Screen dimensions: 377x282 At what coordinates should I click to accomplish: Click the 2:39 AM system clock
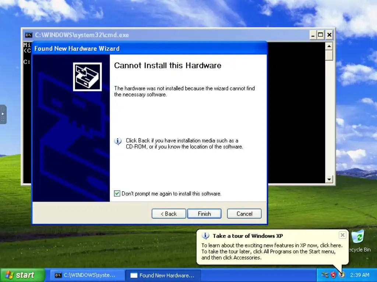pyautogui.click(x=359, y=275)
